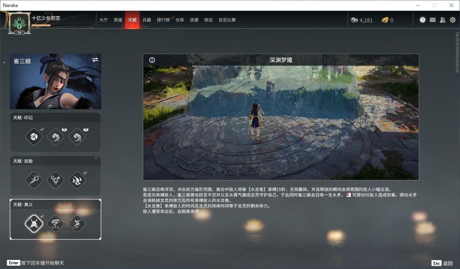This screenshot has height=269, width=460.
Task: Open the info icon beside 深渊梦魇
Action: (152, 60)
